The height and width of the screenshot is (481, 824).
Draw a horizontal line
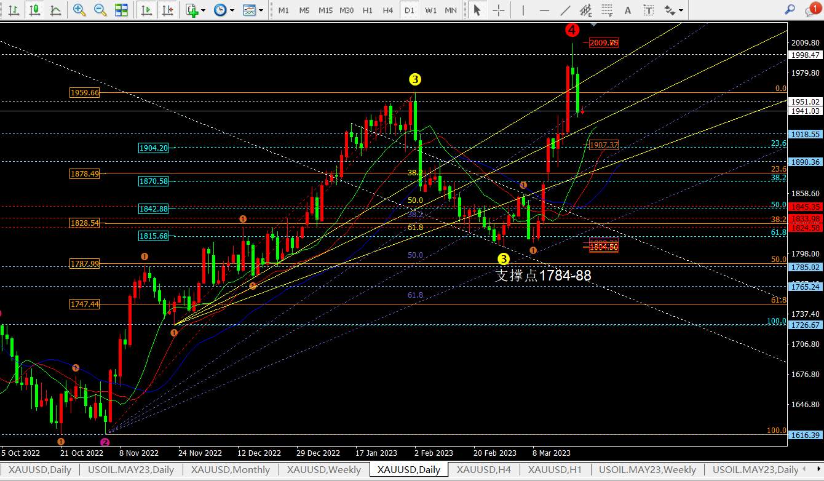coord(544,10)
